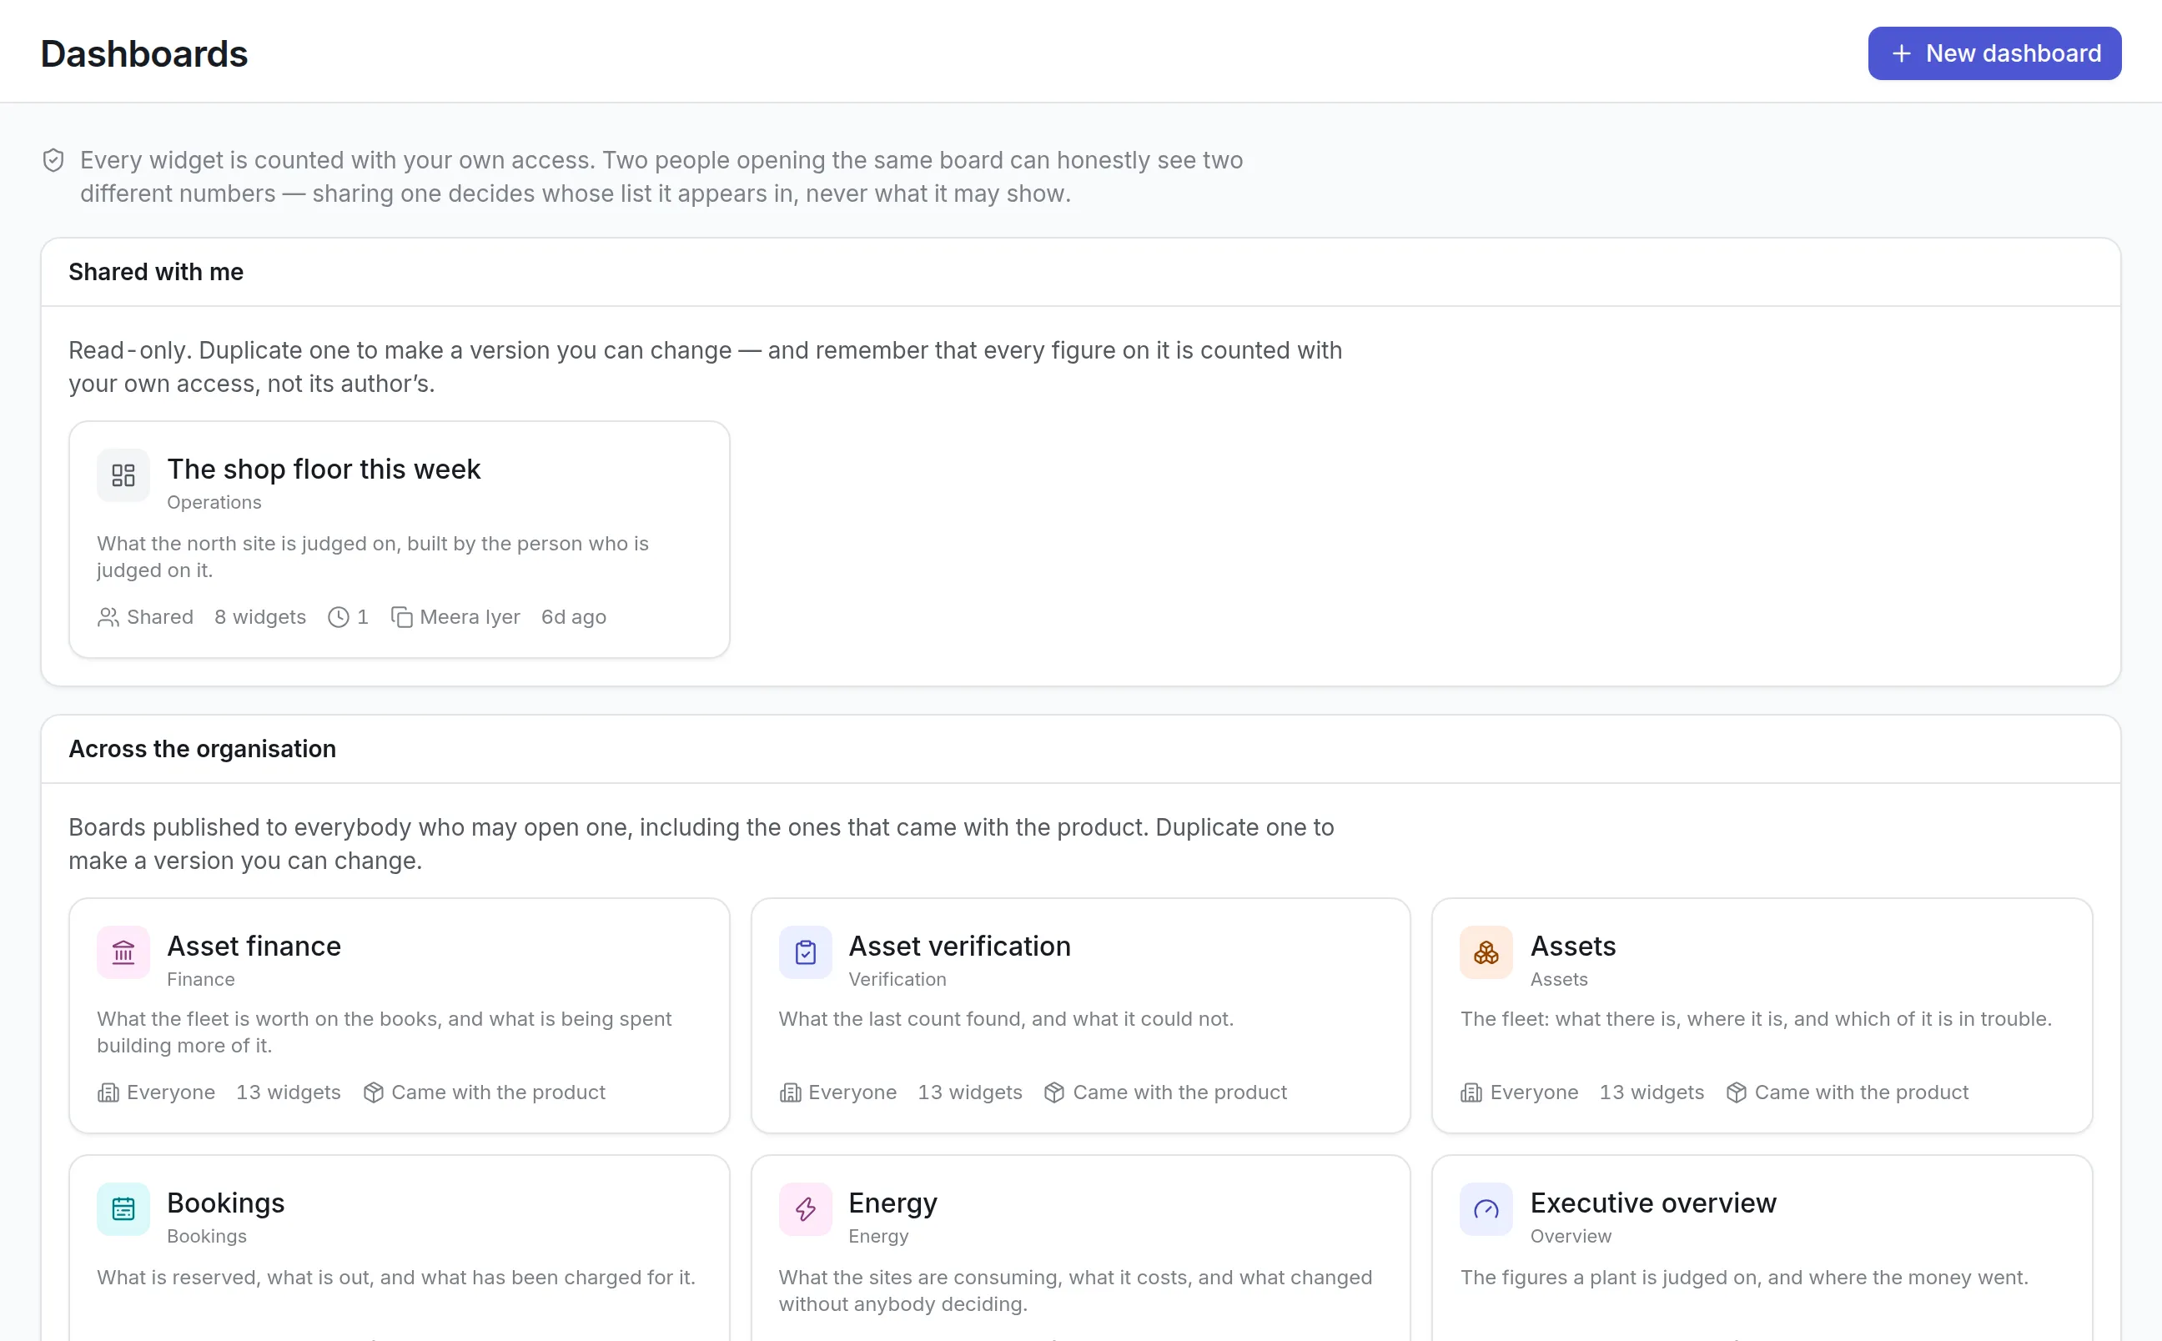Click the Energy lightning bolt icon

(x=805, y=1209)
